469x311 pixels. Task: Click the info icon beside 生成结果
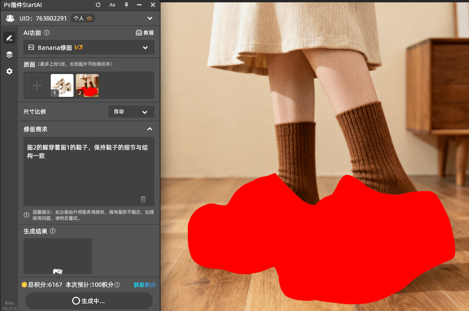point(53,231)
